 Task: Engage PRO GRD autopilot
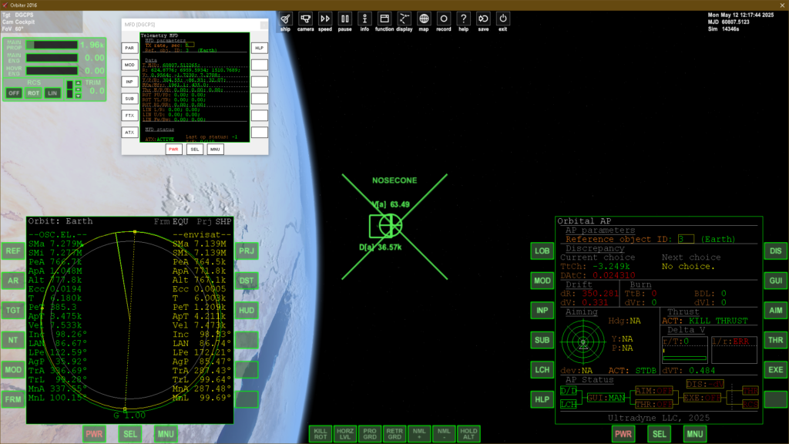coord(370,434)
